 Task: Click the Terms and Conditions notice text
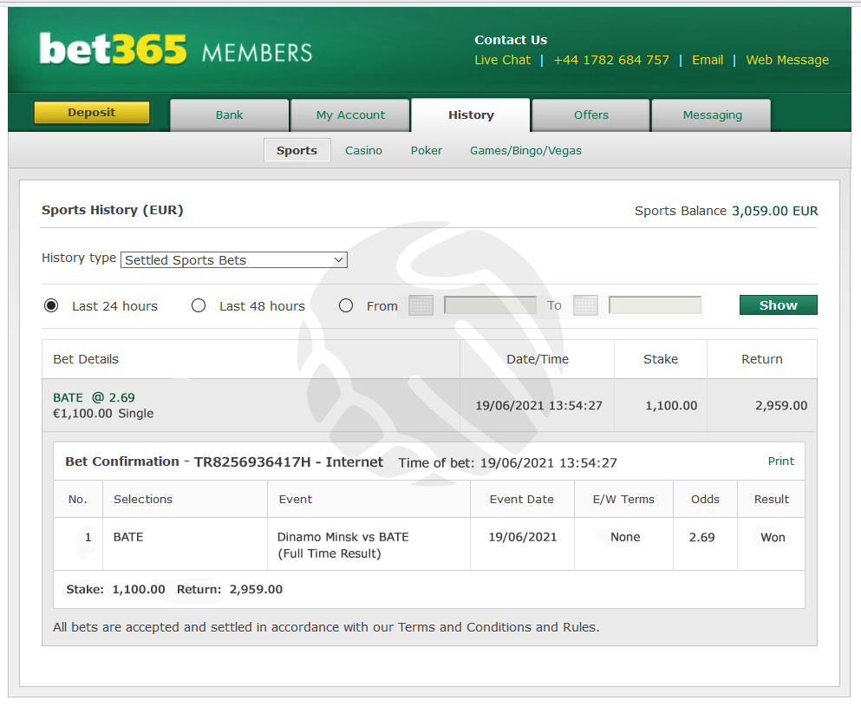tap(326, 627)
